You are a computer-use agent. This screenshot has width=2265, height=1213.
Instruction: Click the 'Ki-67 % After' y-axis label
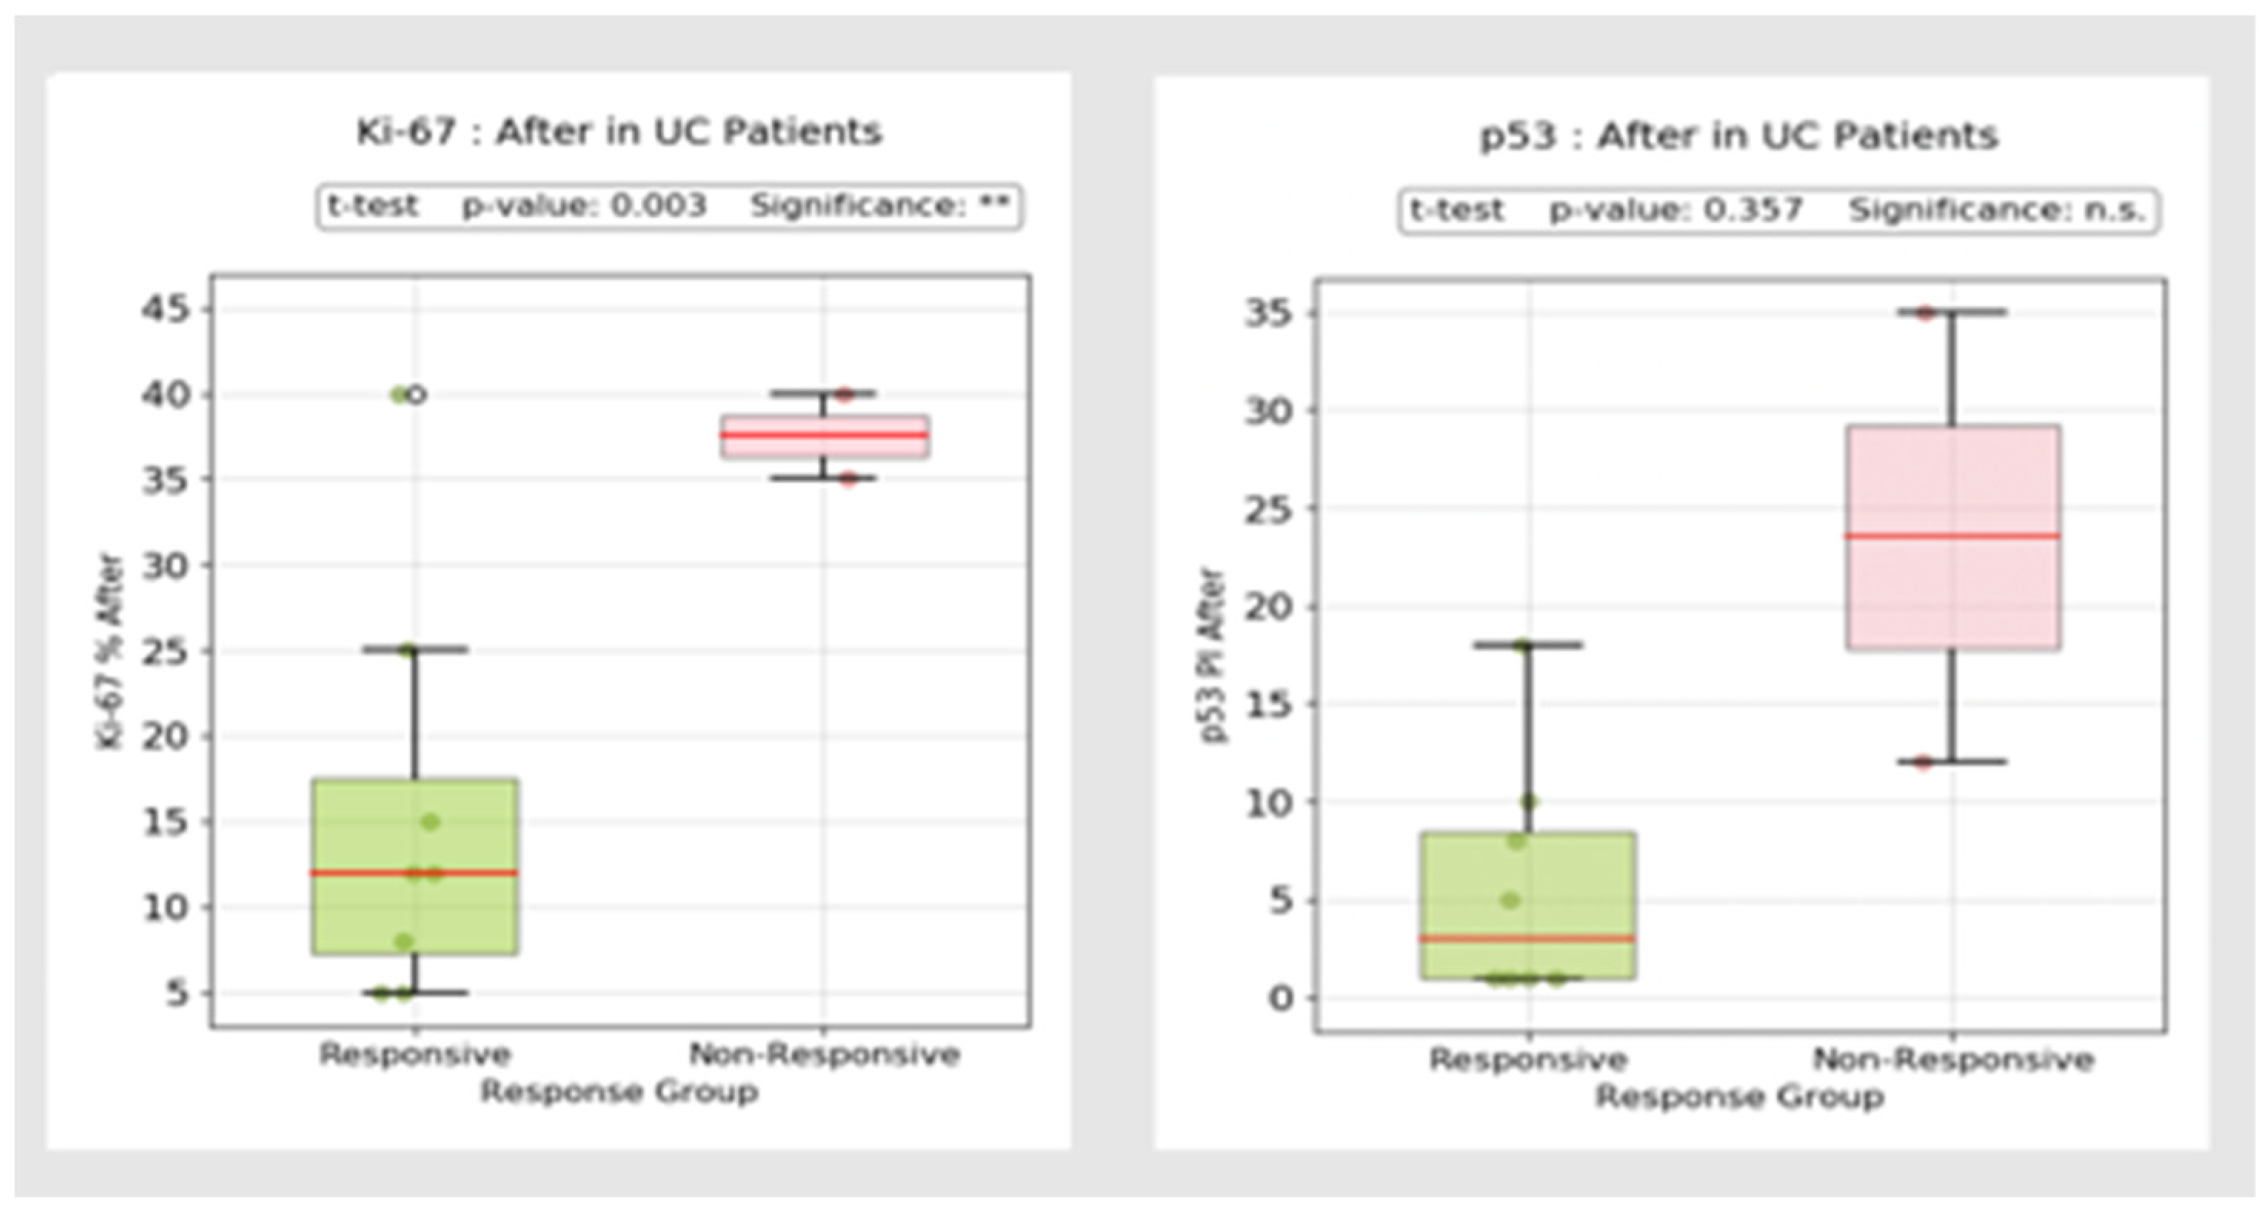(x=110, y=651)
